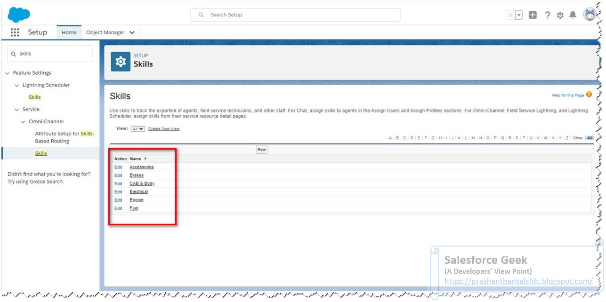This screenshot has height=302, width=606.
Task: Open the Accessories skill record
Action: click(x=142, y=167)
